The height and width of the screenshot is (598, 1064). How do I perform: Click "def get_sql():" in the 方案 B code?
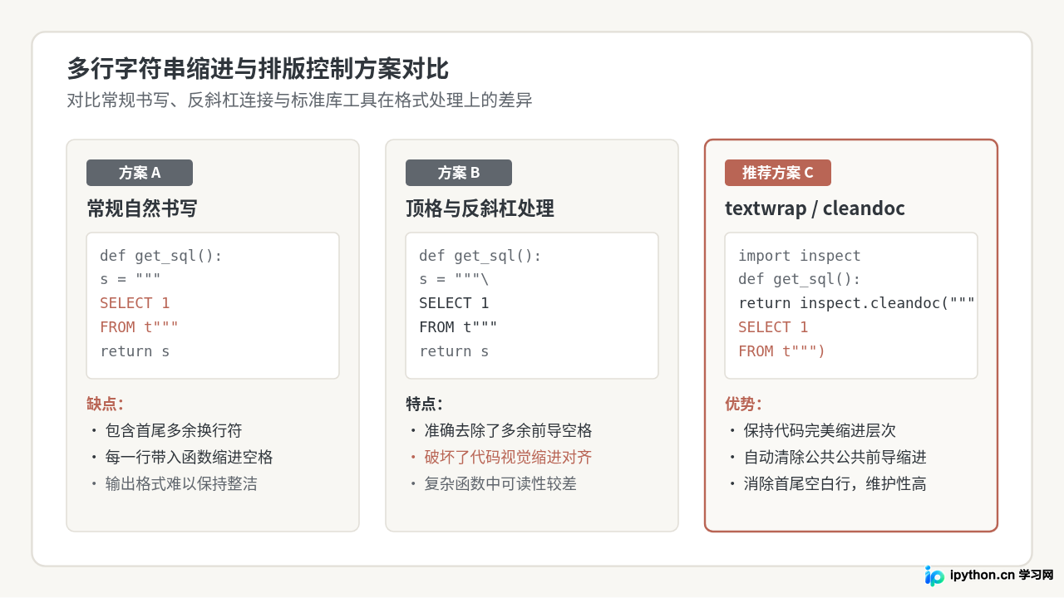point(480,256)
